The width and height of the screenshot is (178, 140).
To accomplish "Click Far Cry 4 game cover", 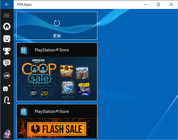I will pos(82,73).
